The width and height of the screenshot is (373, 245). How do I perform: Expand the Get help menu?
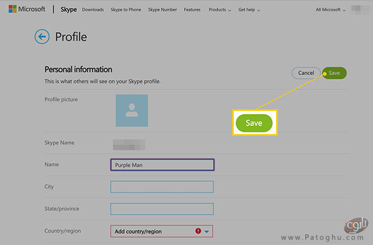coord(249,10)
